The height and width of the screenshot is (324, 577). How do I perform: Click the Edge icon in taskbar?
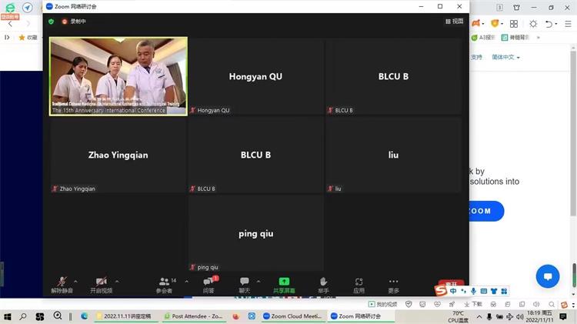click(x=85, y=316)
